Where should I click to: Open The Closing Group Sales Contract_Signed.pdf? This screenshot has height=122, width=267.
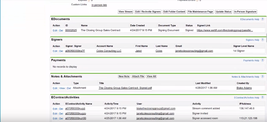pyautogui.click(x=125, y=88)
